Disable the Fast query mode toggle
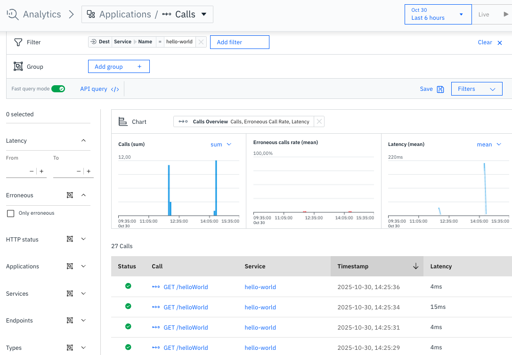Screen dimensions: 512x355 coord(58,89)
